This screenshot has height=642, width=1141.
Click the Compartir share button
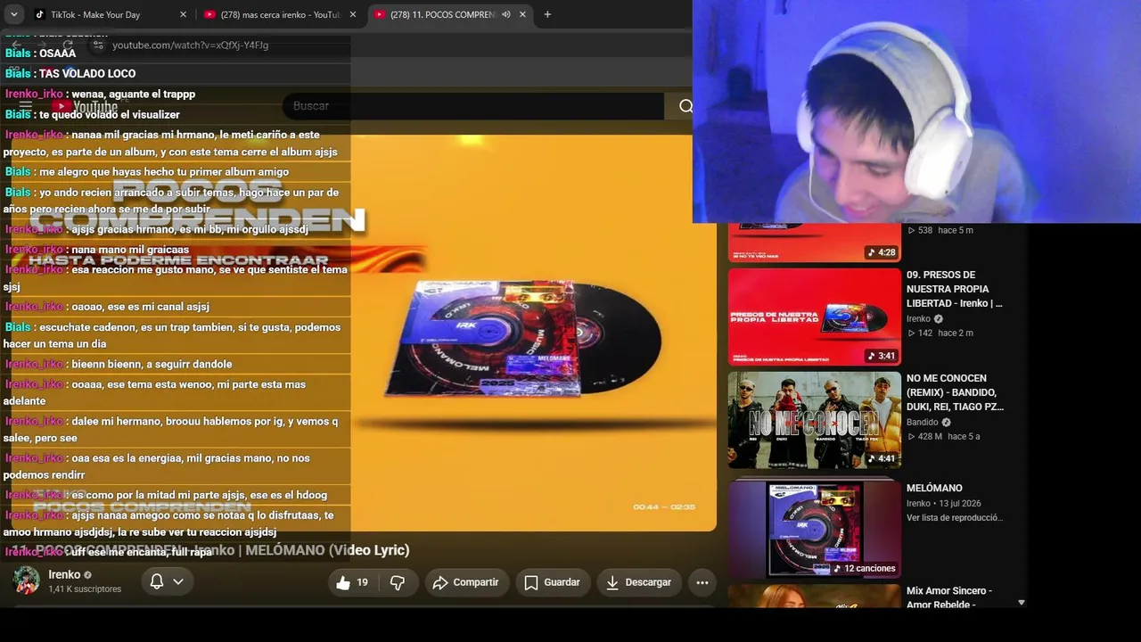click(x=465, y=582)
